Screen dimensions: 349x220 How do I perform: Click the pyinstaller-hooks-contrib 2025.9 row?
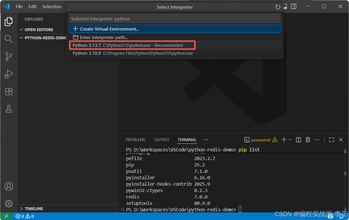pyautogui.click(x=168, y=184)
